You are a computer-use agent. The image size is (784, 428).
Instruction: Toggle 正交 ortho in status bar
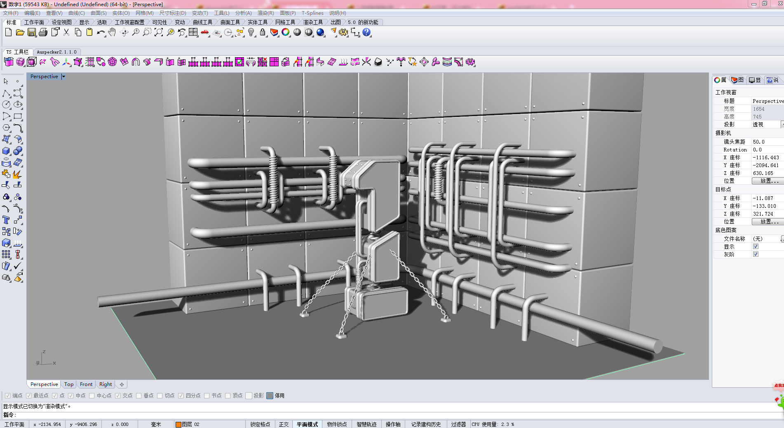tap(284, 424)
